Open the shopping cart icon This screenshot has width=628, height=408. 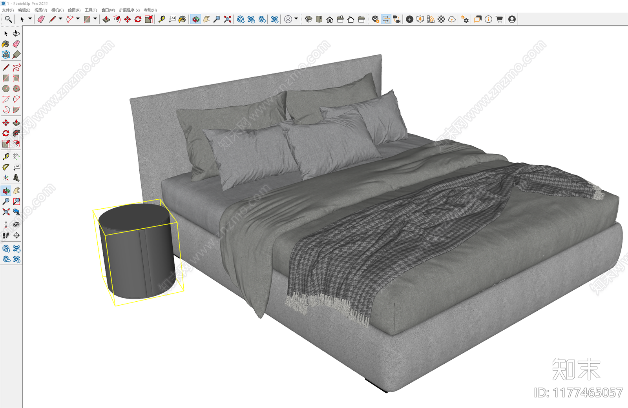tap(499, 19)
